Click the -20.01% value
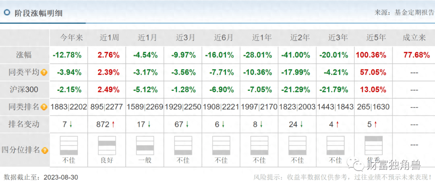This screenshot has width=435, height=184. 333,55
